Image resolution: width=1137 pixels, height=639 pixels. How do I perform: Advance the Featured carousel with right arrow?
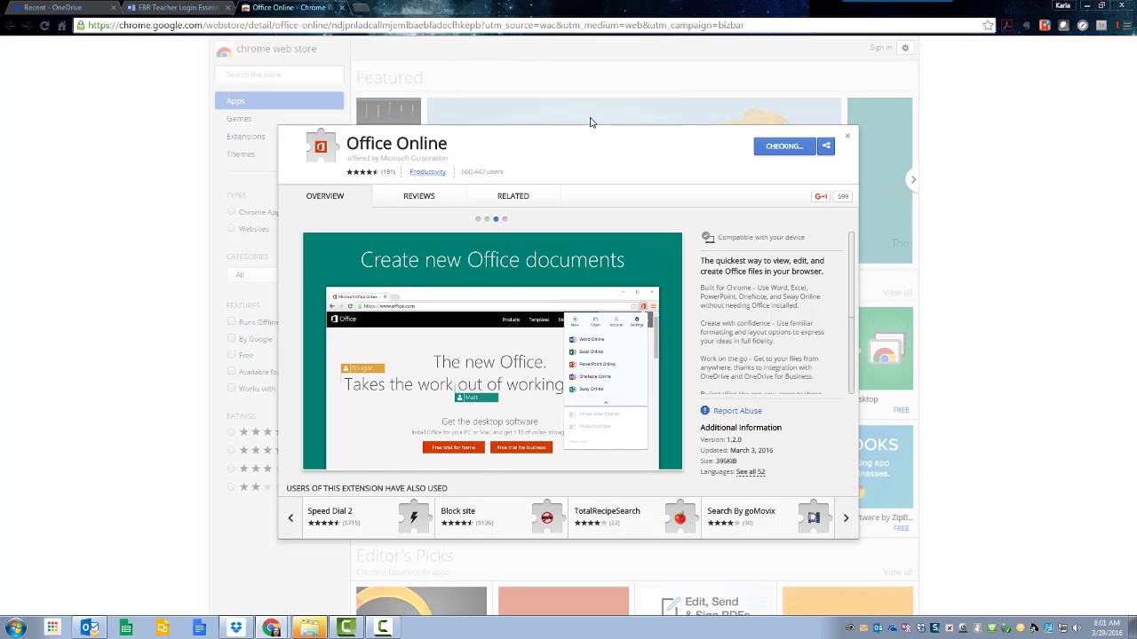pyautogui.click(x=912, y=180)
